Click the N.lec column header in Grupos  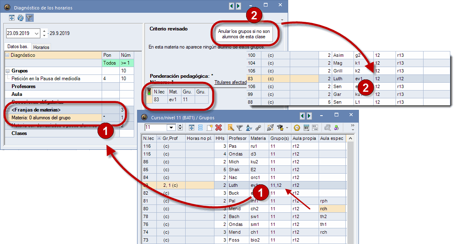click(149, 138)
